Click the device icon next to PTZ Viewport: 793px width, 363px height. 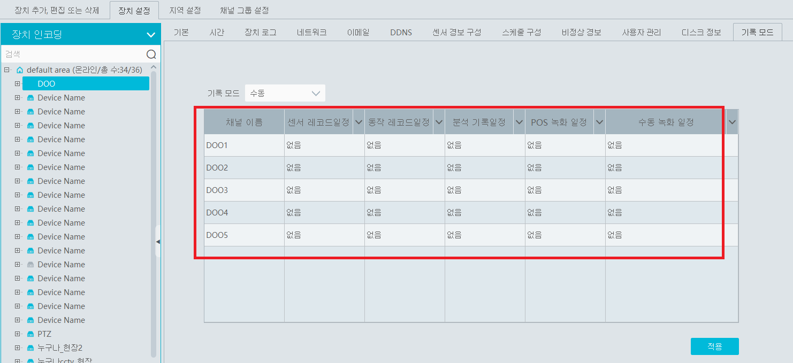coord(30,334)
